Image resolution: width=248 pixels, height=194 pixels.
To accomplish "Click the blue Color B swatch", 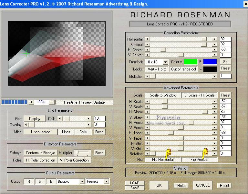I will click(x=210, y=62).
